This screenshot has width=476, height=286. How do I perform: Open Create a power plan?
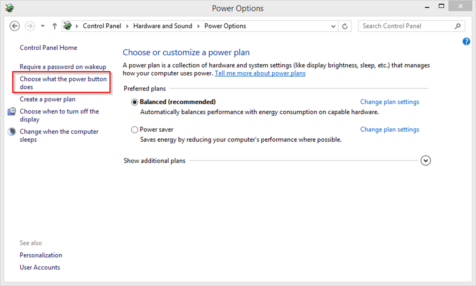(x=47, y=99)
